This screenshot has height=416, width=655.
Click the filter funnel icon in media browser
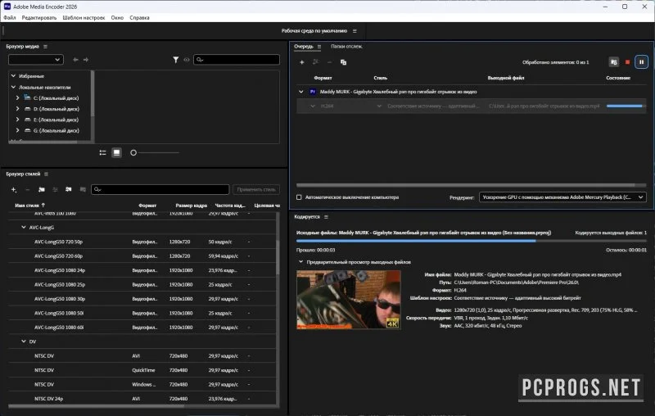coord(176,60)
